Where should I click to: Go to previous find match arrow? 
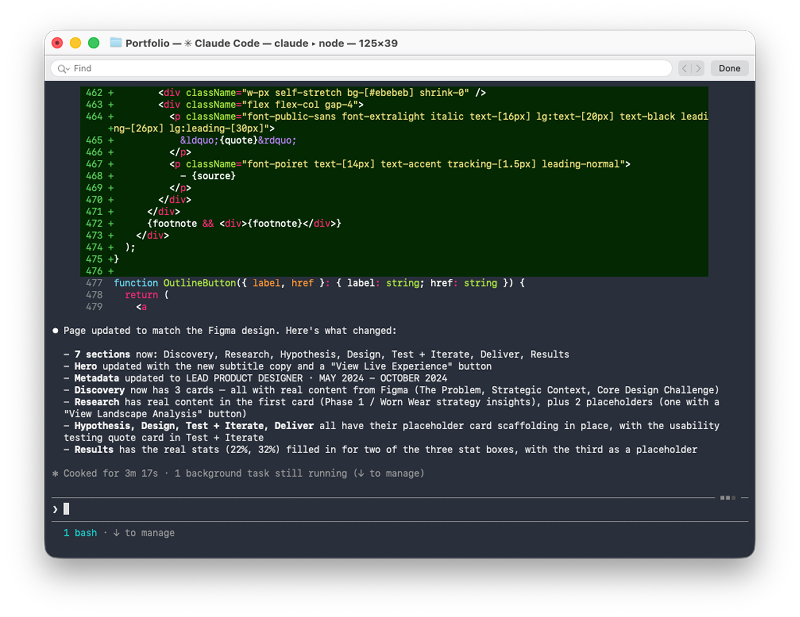(x=685, y=68)
